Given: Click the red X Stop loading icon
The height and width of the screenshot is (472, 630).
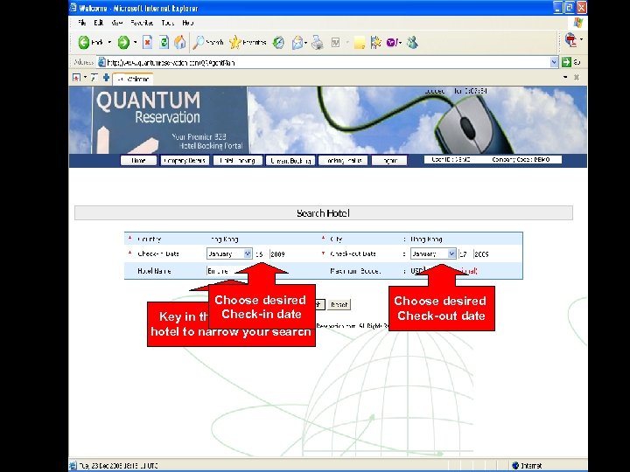Looking at the screenshot, I should click(148, 42).
